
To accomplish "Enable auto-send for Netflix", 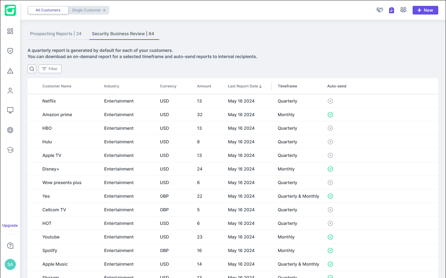I will 330,101.
